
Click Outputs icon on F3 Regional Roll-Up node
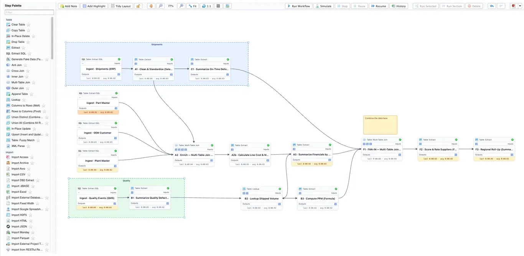512,155
